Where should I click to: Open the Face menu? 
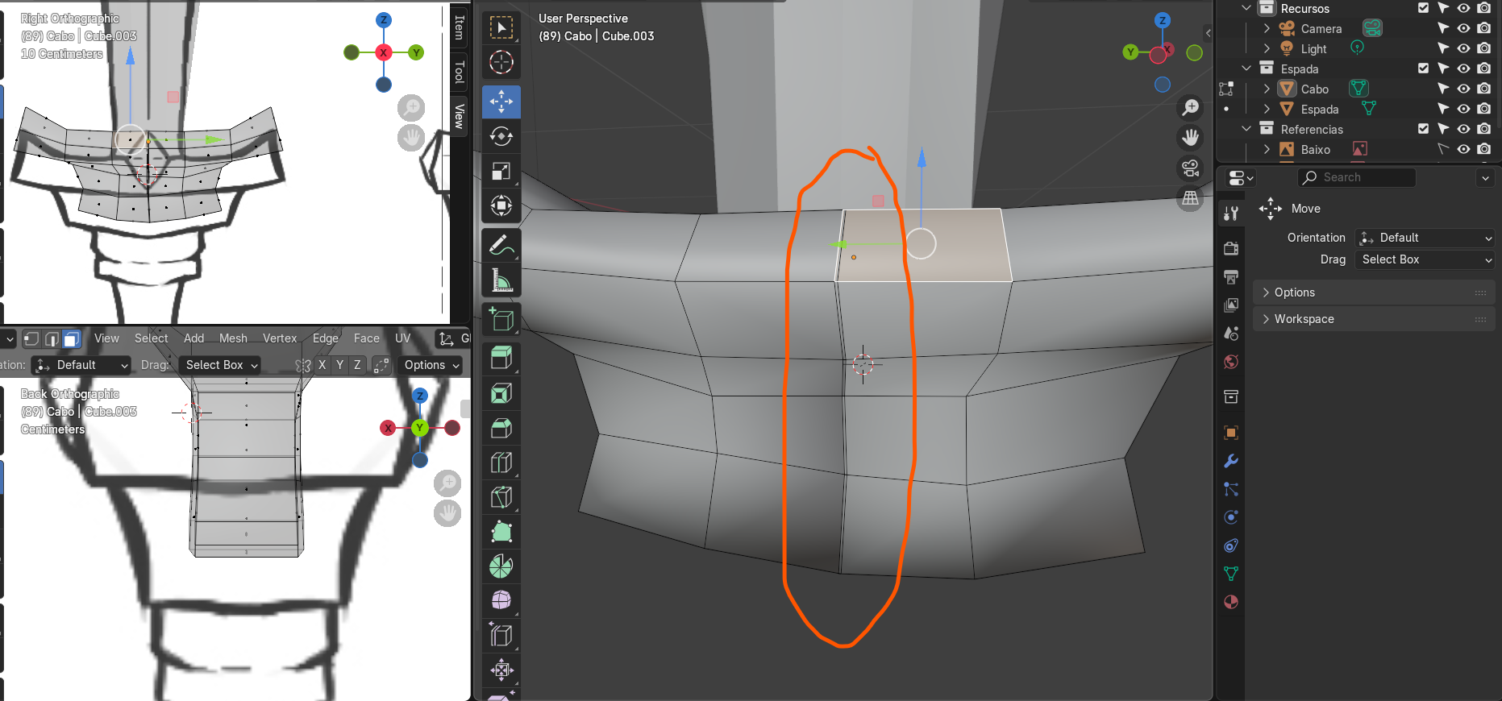(366, 338)
